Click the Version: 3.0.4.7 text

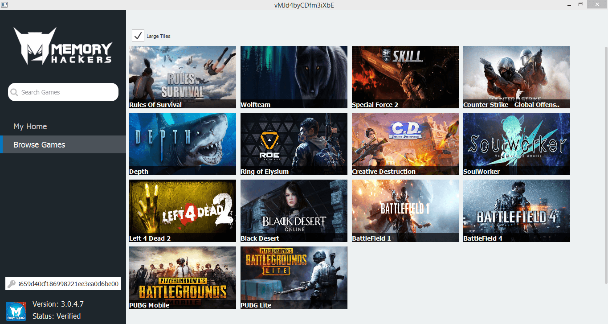[x=58, y=304]
